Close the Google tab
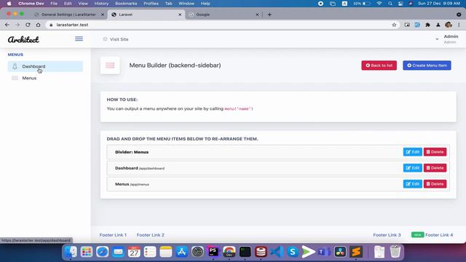This screenshot has height=262, width=466. (x=257, y=15)
